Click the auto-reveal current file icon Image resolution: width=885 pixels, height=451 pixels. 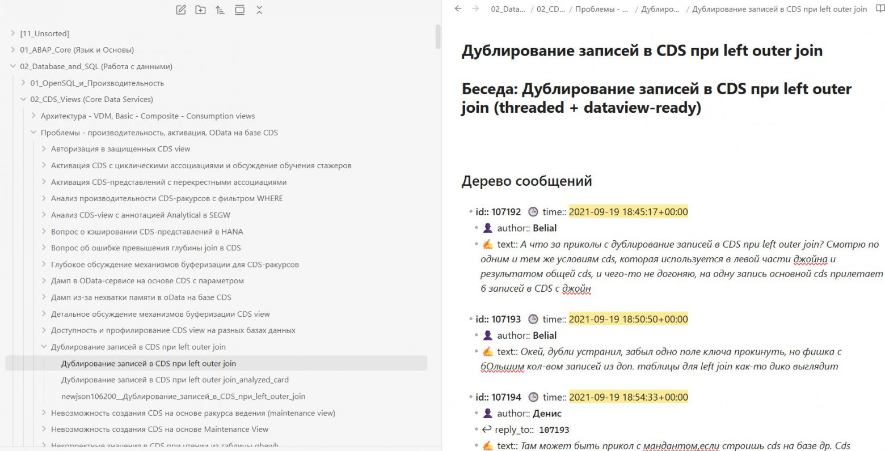click(x=239, y=10)
